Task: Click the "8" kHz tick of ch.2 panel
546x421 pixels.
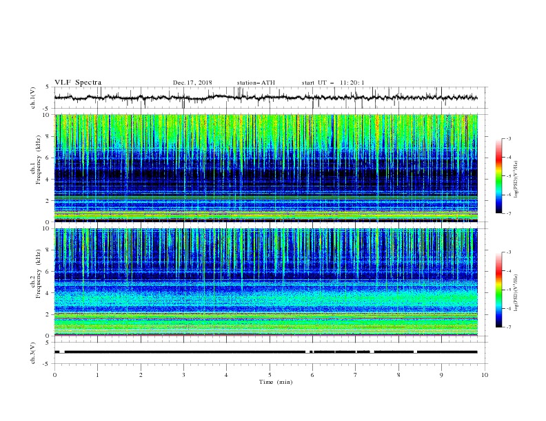Action: coord(48,250)
